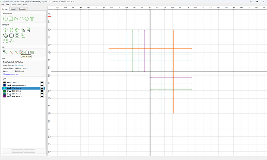Show the Full-Depth-8mm-V layer via eye icon
Screen dimensions: 267x160
pyautogui.click(x=7, y=85)
